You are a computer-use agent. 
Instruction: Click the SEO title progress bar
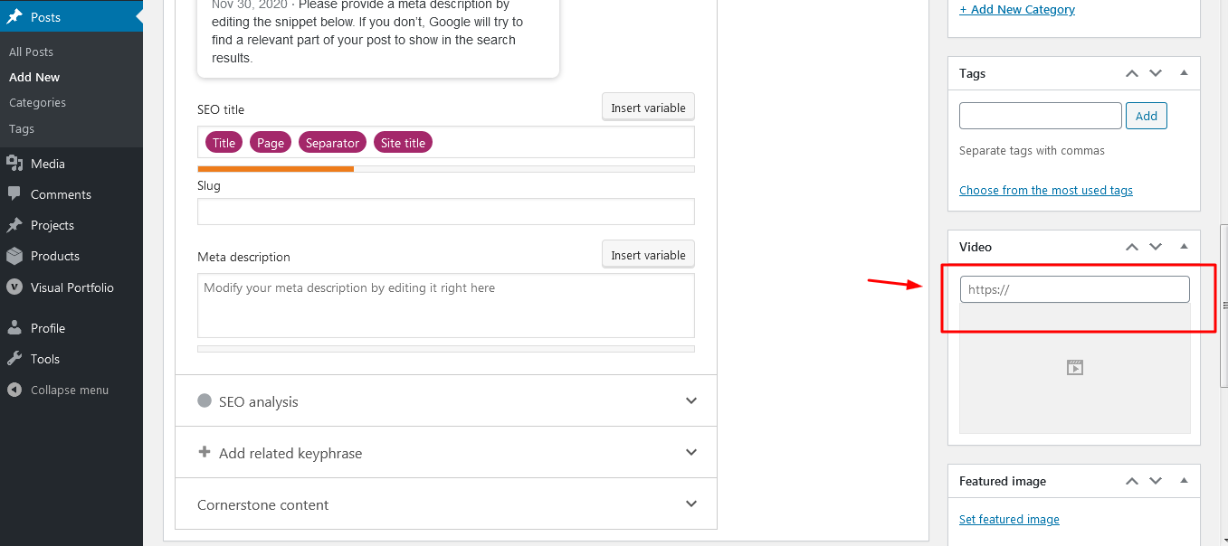click(445, 169)
